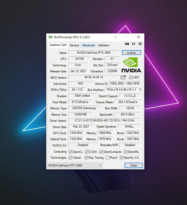Image resolution: width=187 pixels, height=205 pixels.
Task: Toggle the OpenGL 4.6 checkbox
Action: 121,157
